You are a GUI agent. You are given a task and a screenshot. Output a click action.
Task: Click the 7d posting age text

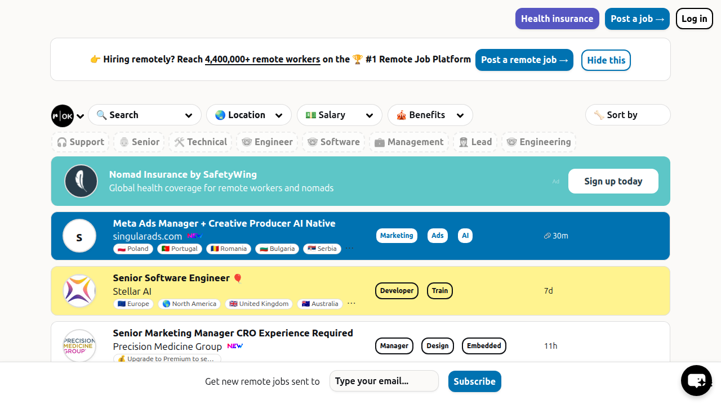[549, 291]
